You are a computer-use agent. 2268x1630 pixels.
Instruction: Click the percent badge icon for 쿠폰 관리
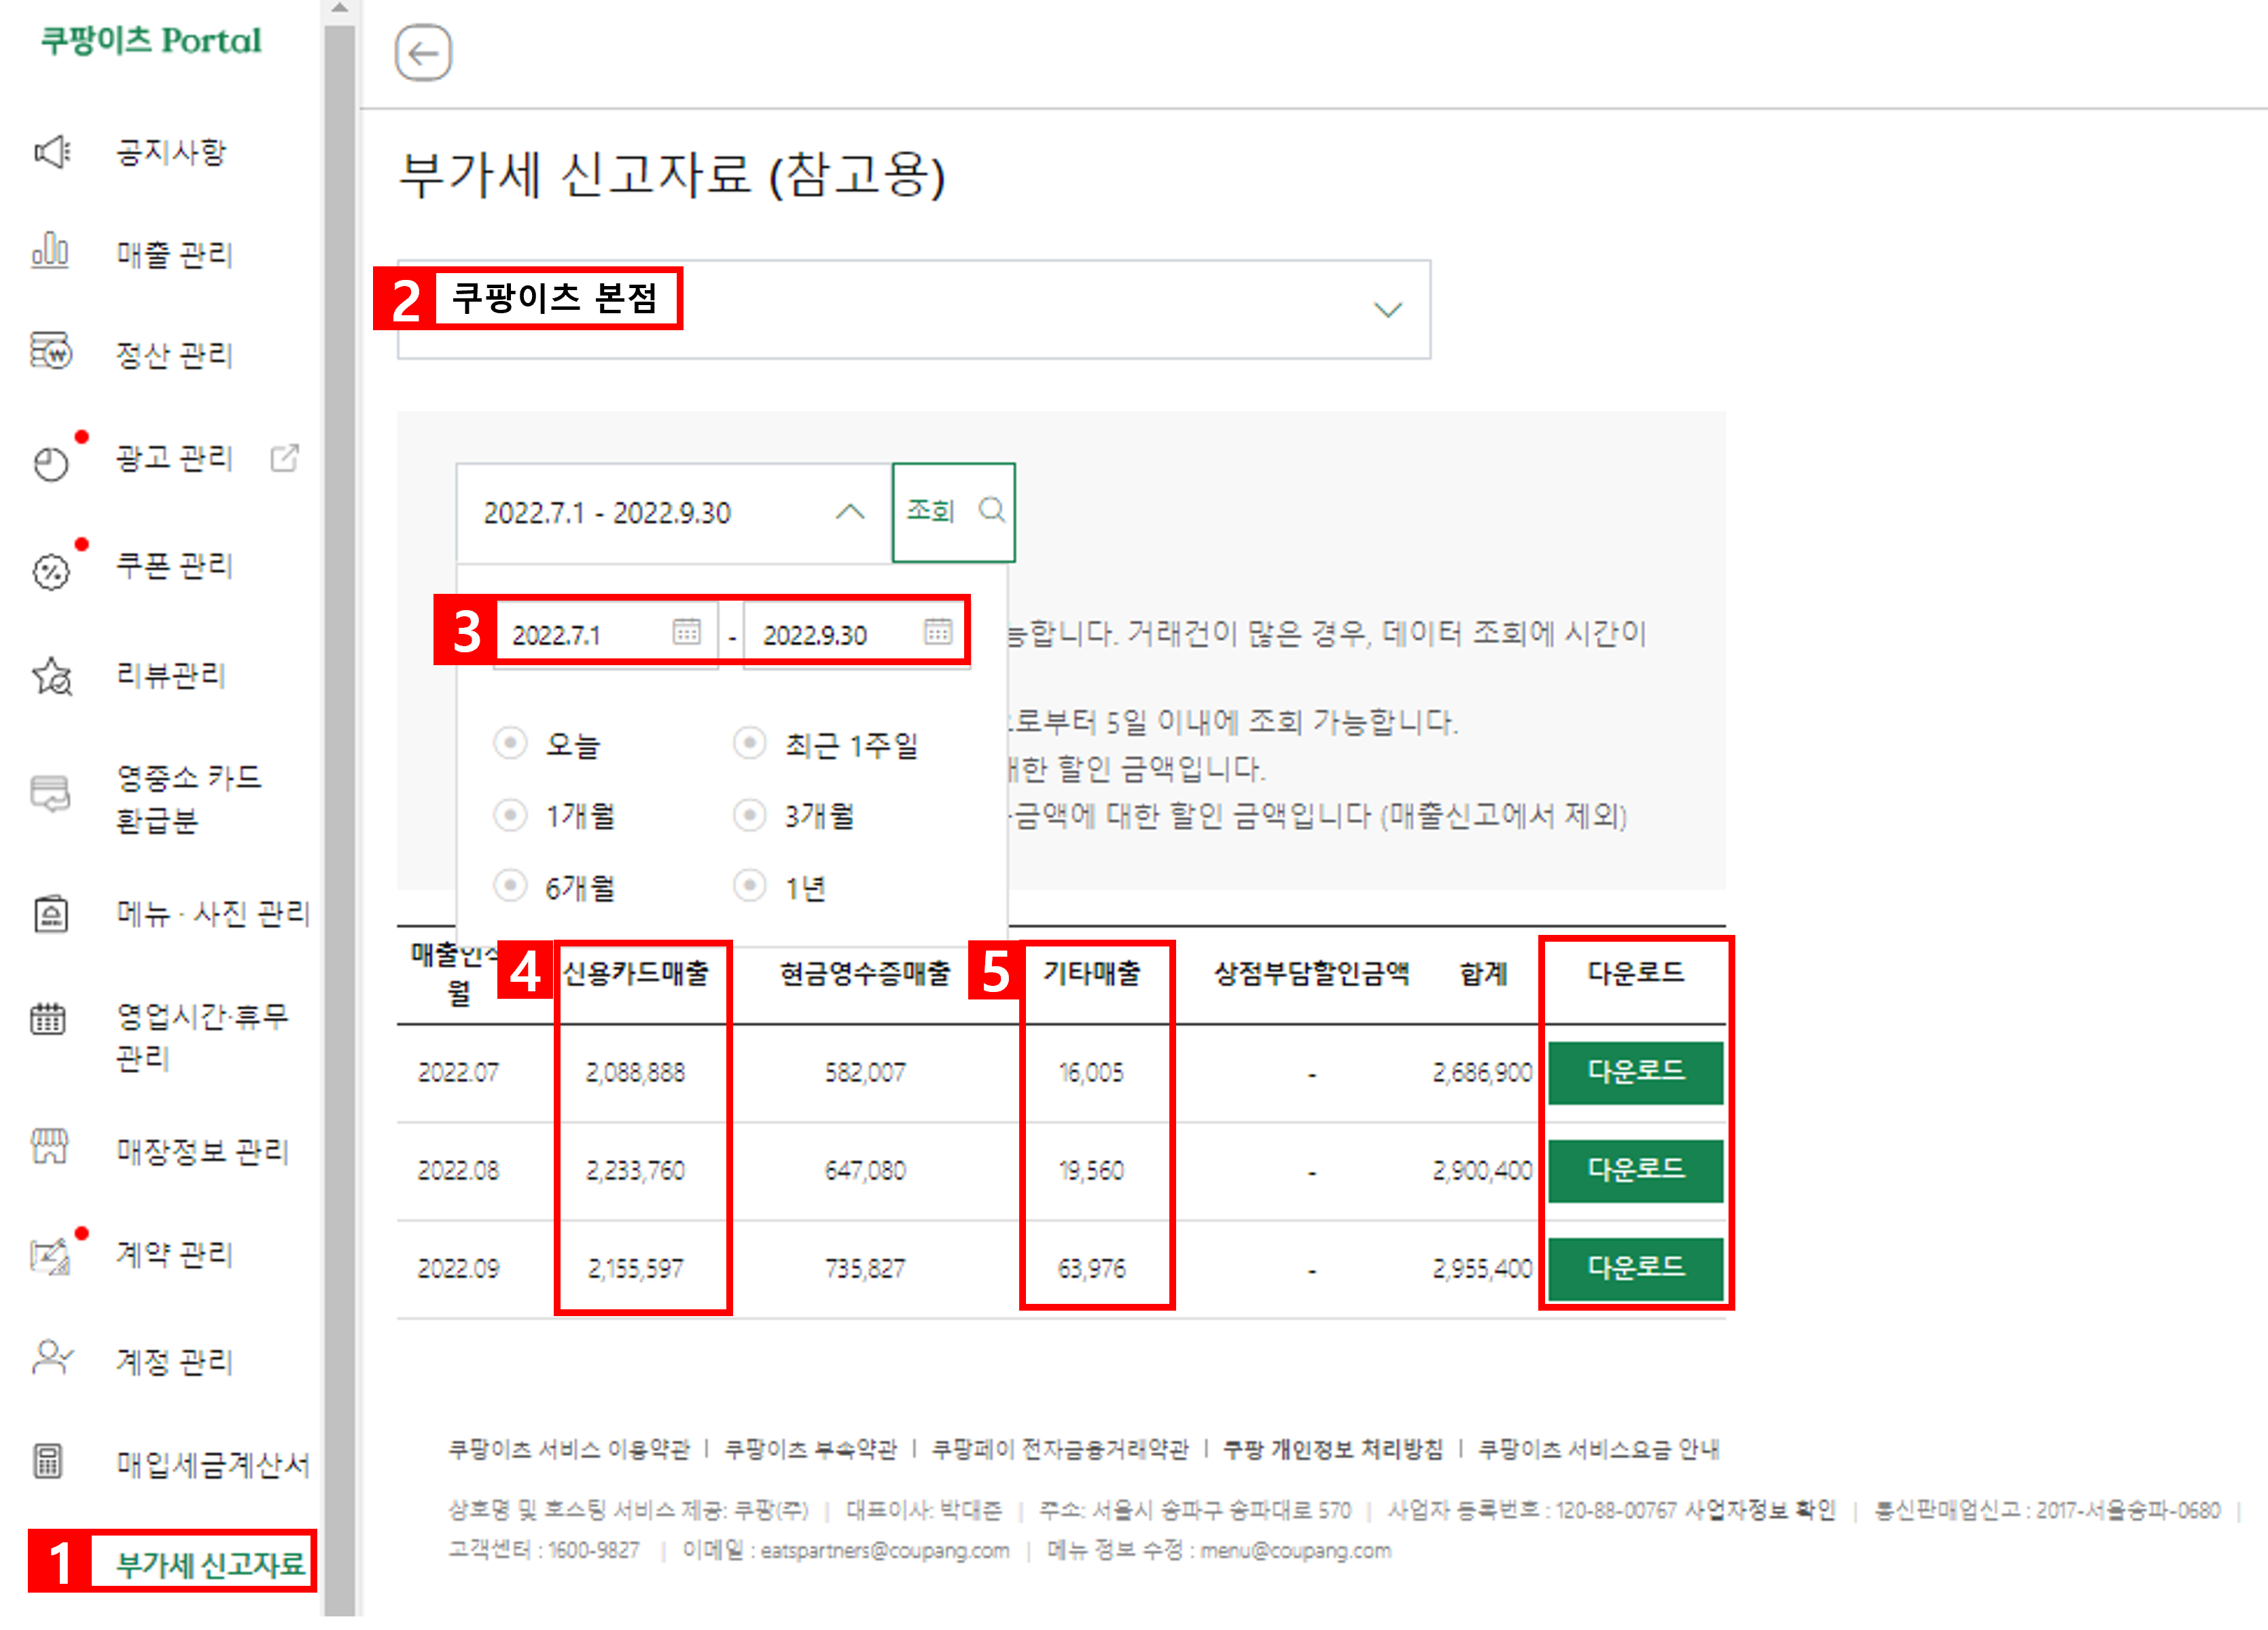51,572
